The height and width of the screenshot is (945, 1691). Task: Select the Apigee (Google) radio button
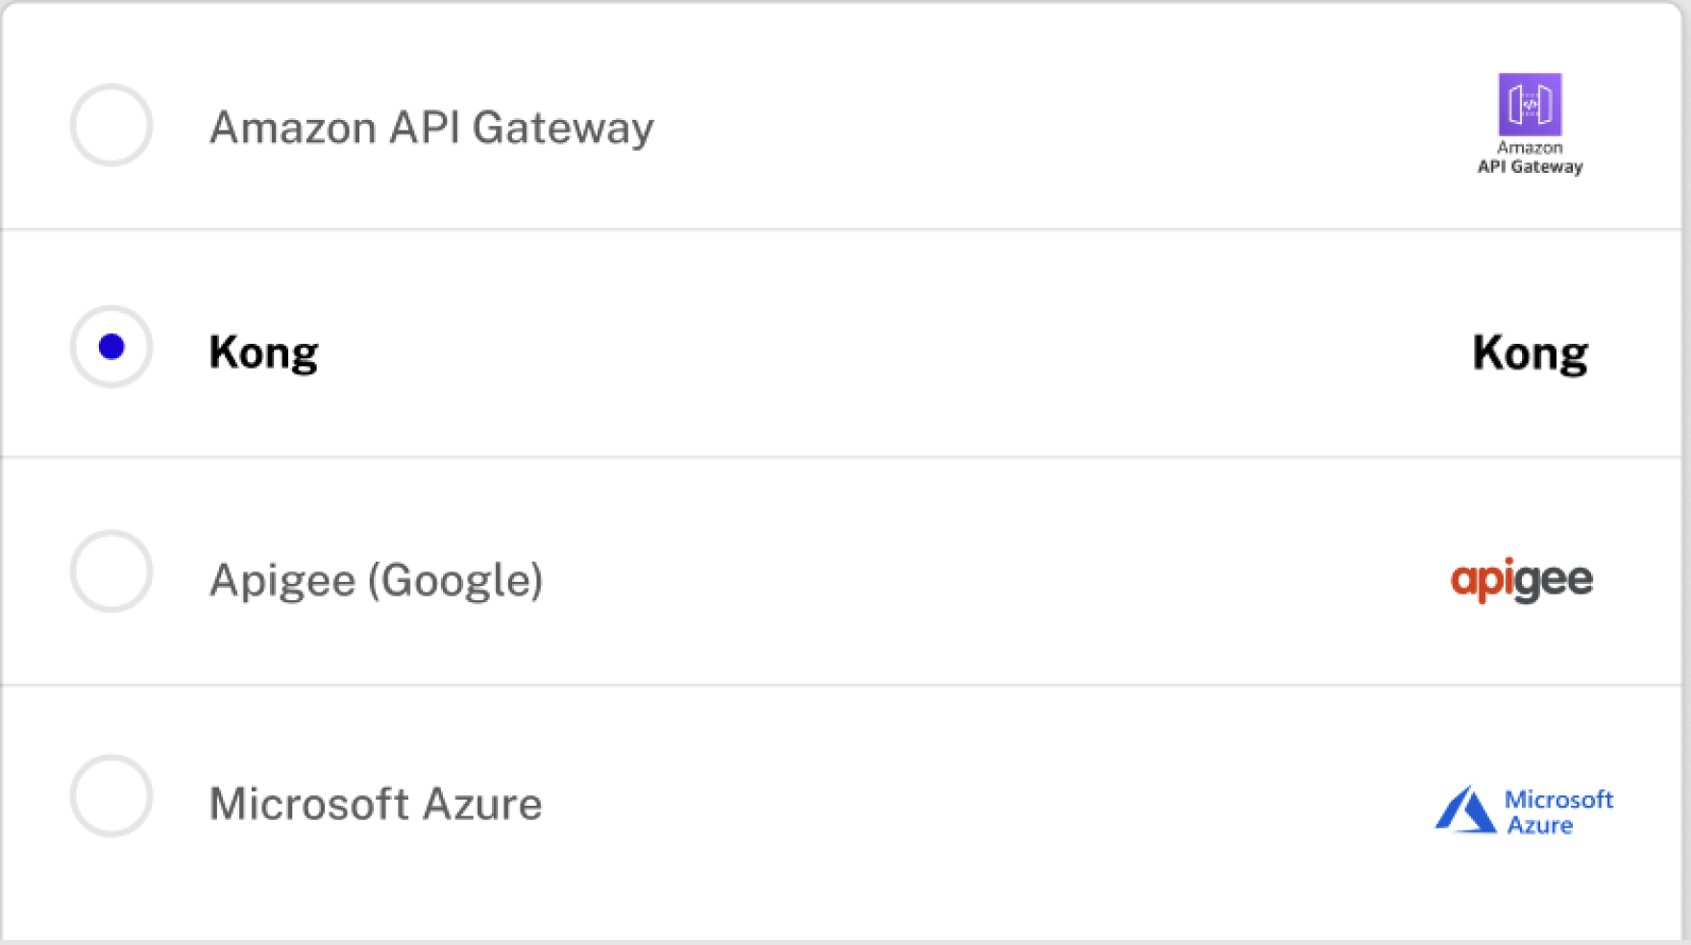(x=110, y=571)
